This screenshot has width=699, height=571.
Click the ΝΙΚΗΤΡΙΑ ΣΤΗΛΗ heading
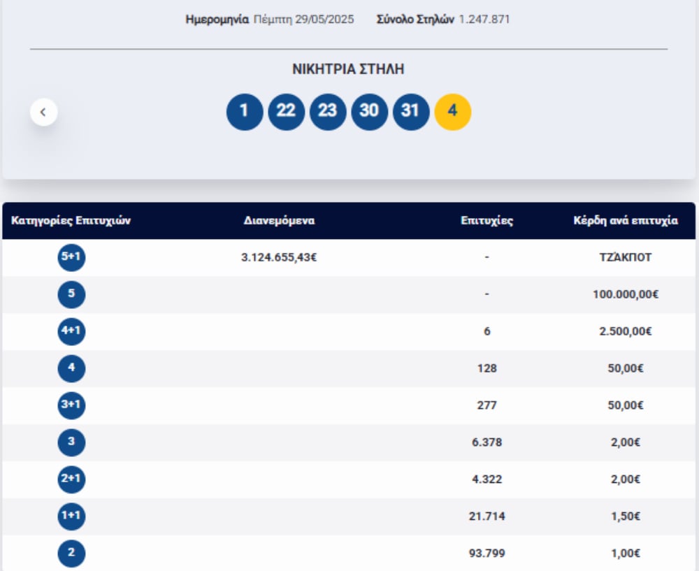[348, 69]
